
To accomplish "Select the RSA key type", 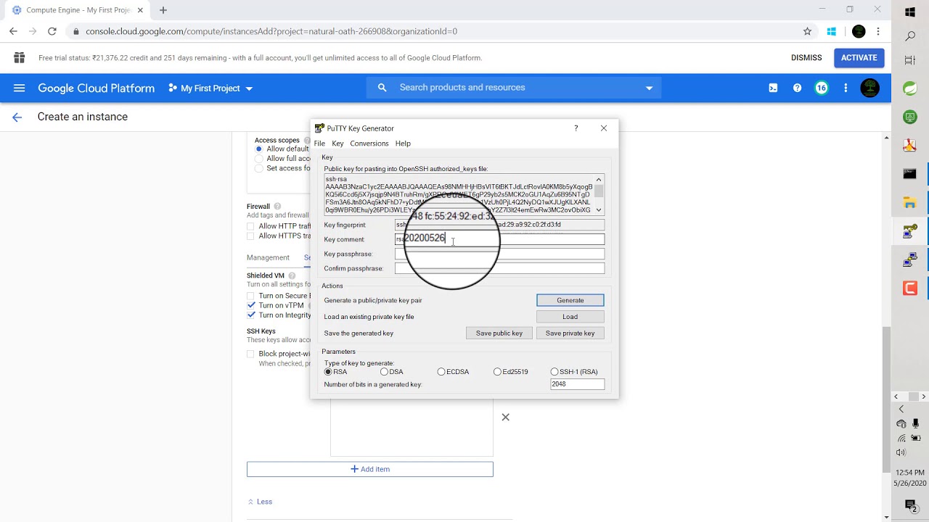I will pyautogui.click(x=328, y=372).
